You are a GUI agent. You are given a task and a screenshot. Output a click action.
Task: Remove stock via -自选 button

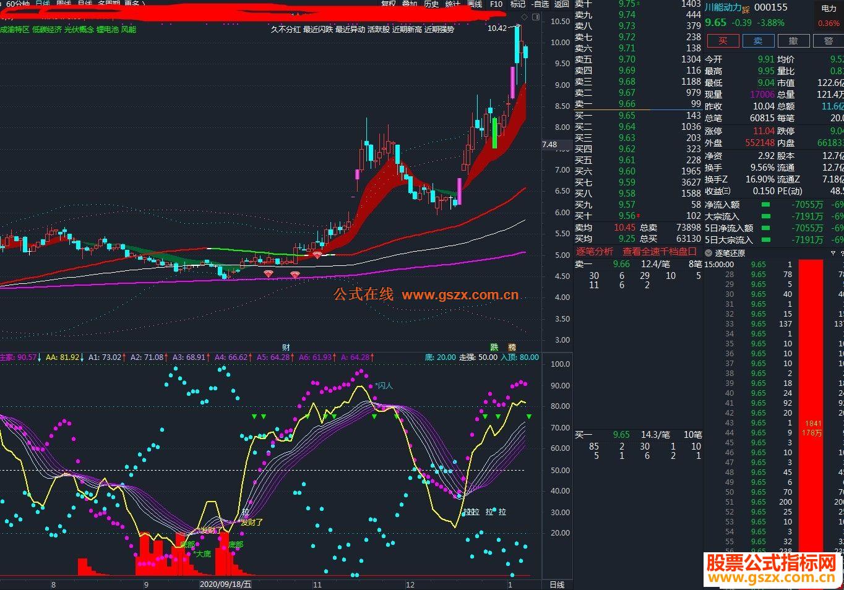pyautogui.click(x=540, y=4)
